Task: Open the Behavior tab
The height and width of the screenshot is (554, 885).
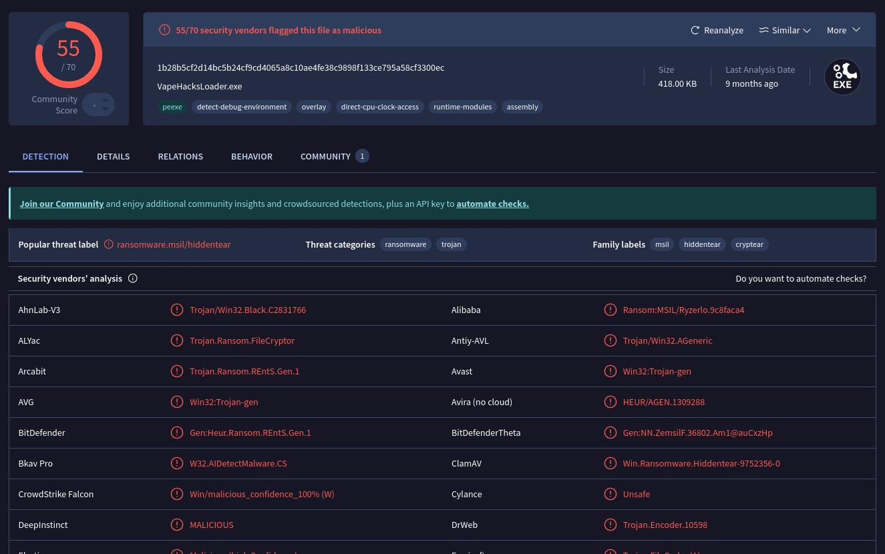Action: pyautogui.click(x=252, y=156)
